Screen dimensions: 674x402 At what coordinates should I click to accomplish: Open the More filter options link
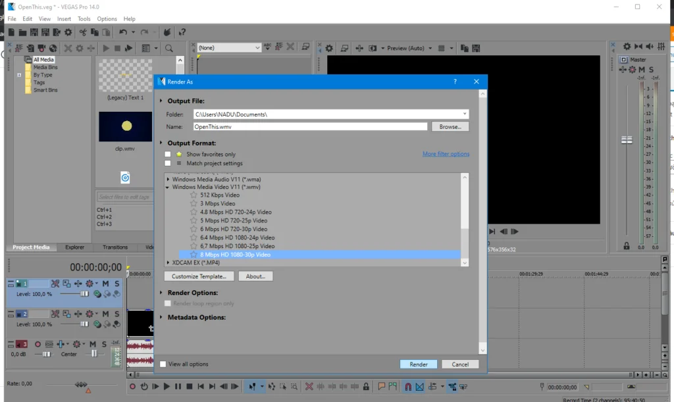point(446,154)
